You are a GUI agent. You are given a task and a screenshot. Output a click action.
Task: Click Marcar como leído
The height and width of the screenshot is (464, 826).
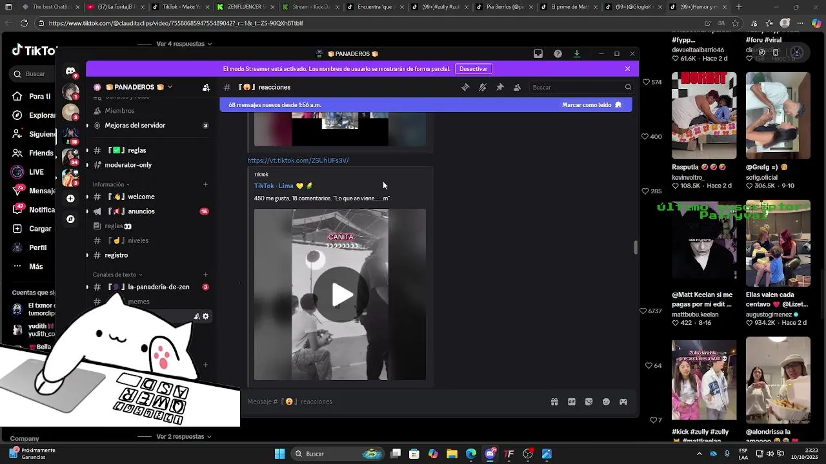pyautogui.click(x=592, y=104)
